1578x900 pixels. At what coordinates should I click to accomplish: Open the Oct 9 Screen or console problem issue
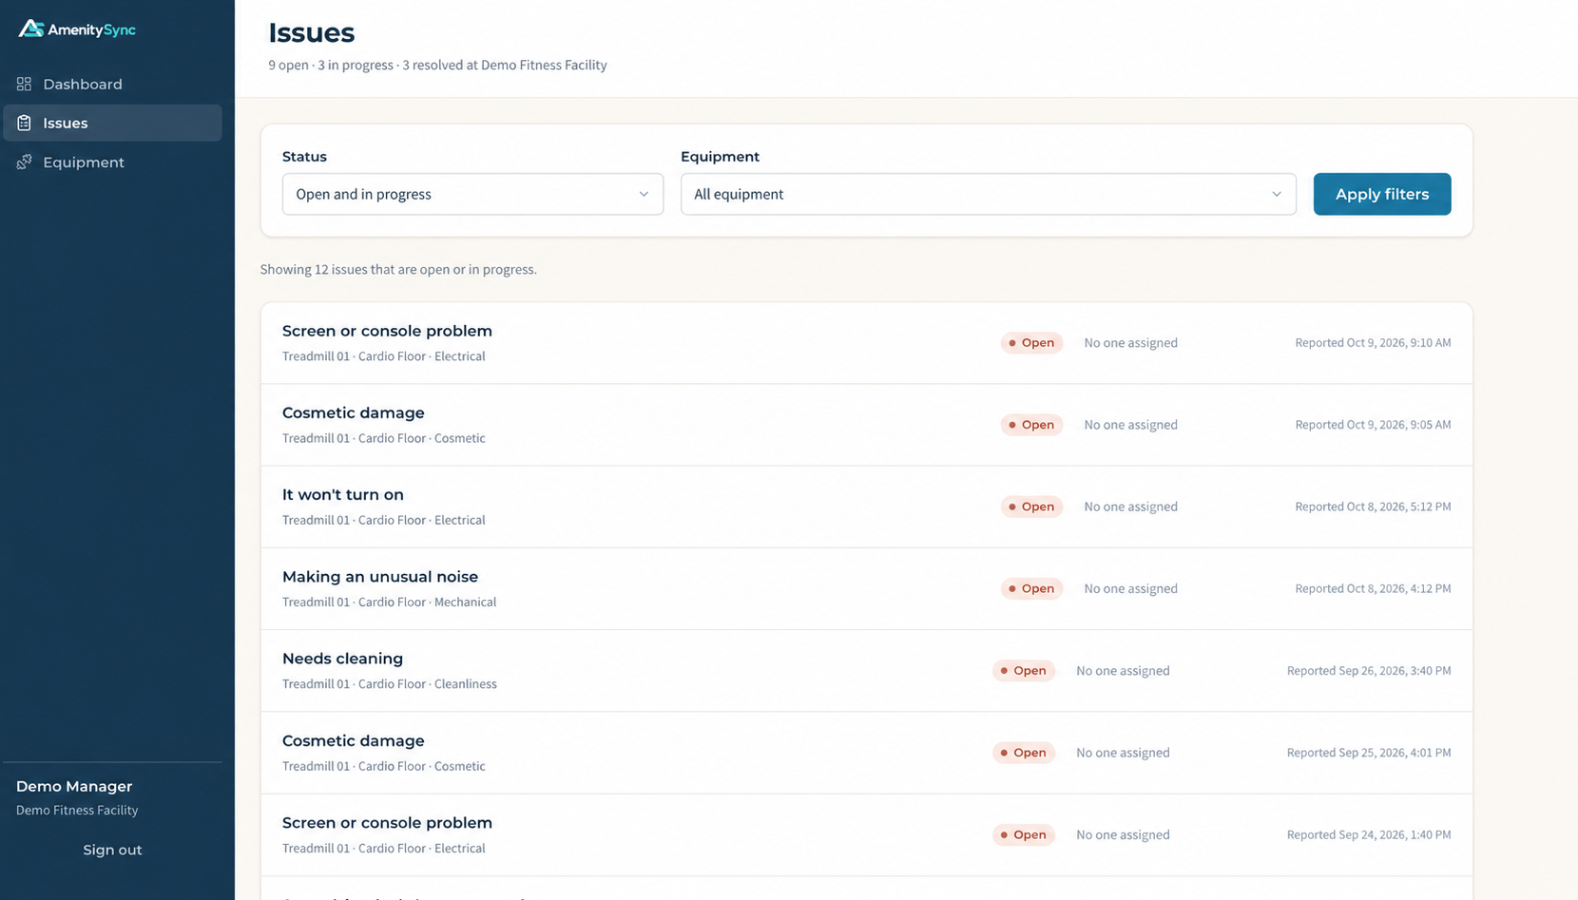[867, 343]
